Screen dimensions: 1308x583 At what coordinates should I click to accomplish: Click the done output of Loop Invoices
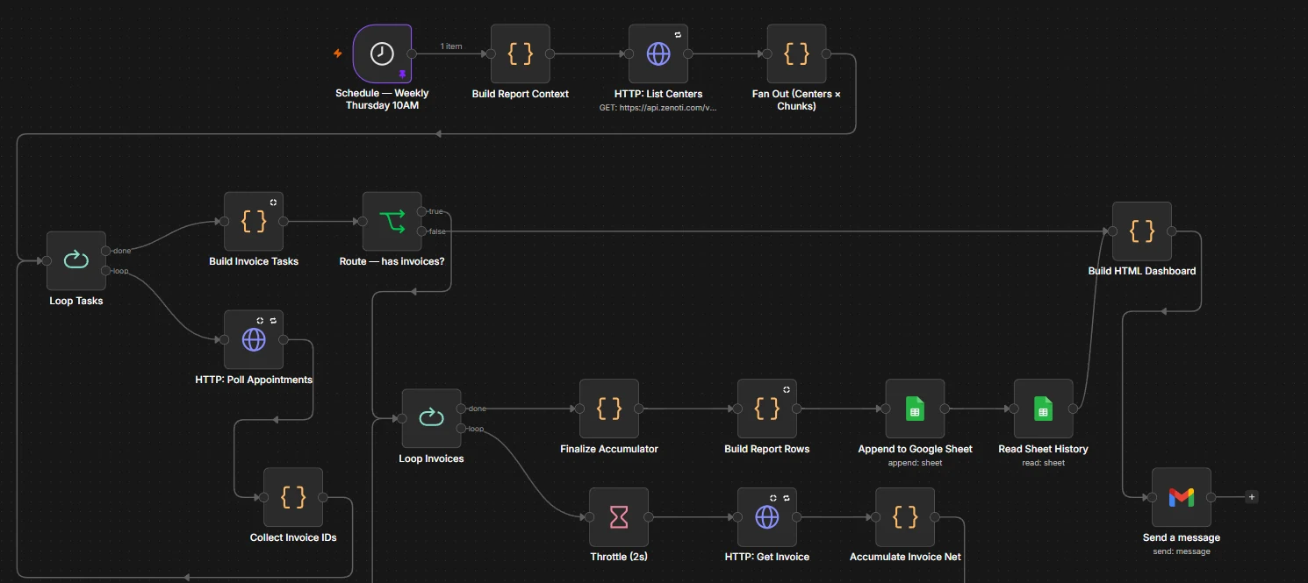(461, 409)
